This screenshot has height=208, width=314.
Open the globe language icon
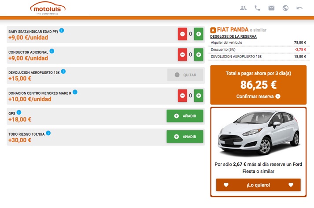[285, 8]
